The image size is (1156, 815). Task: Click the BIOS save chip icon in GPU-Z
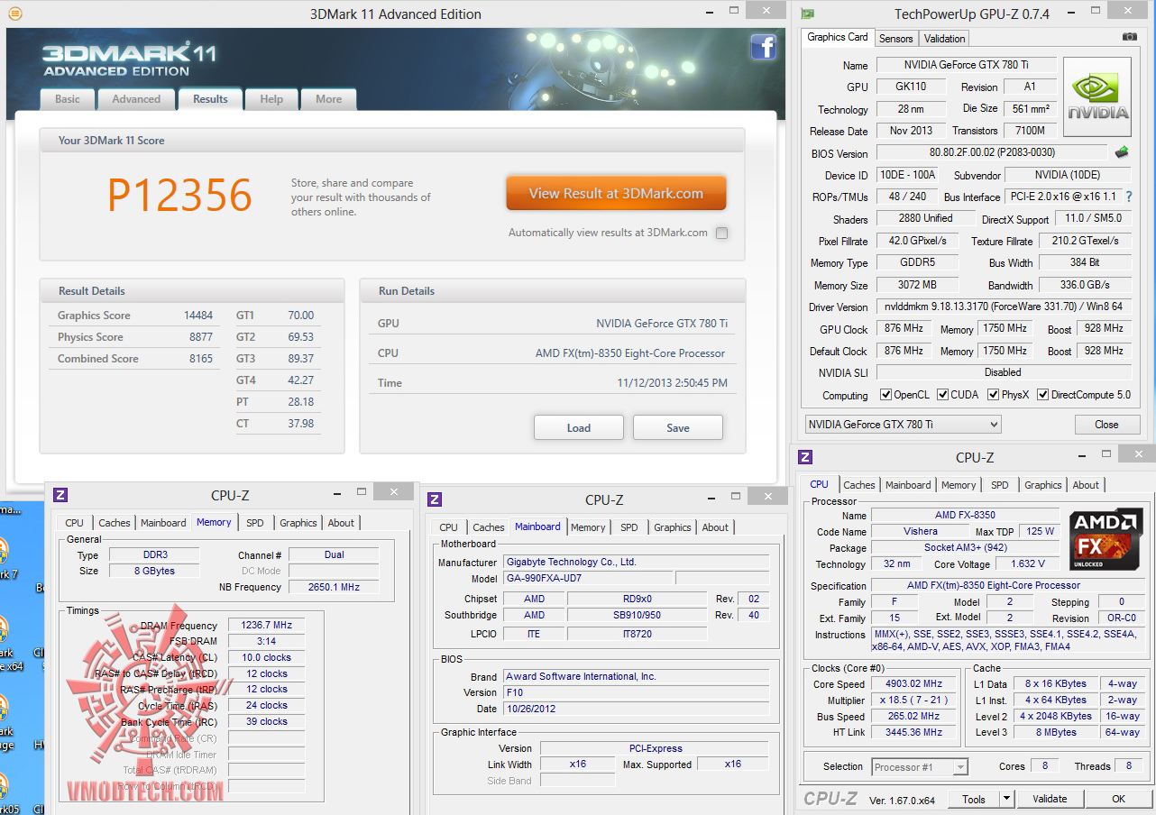tap(1122, 152)
